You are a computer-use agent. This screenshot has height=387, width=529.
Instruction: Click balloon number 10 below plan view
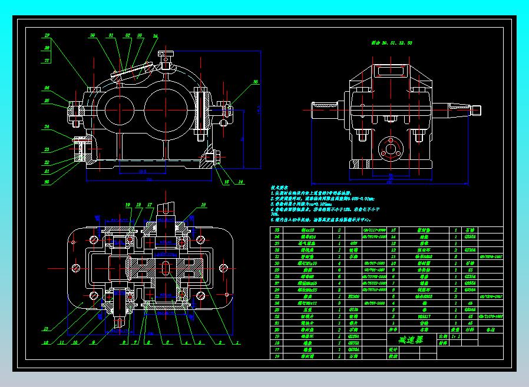pyautogui.click(x=75, y=342)
